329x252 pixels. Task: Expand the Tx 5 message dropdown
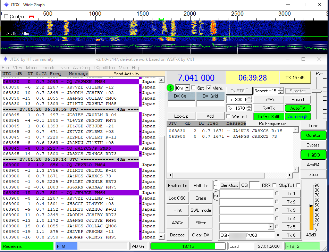(270, 227)
